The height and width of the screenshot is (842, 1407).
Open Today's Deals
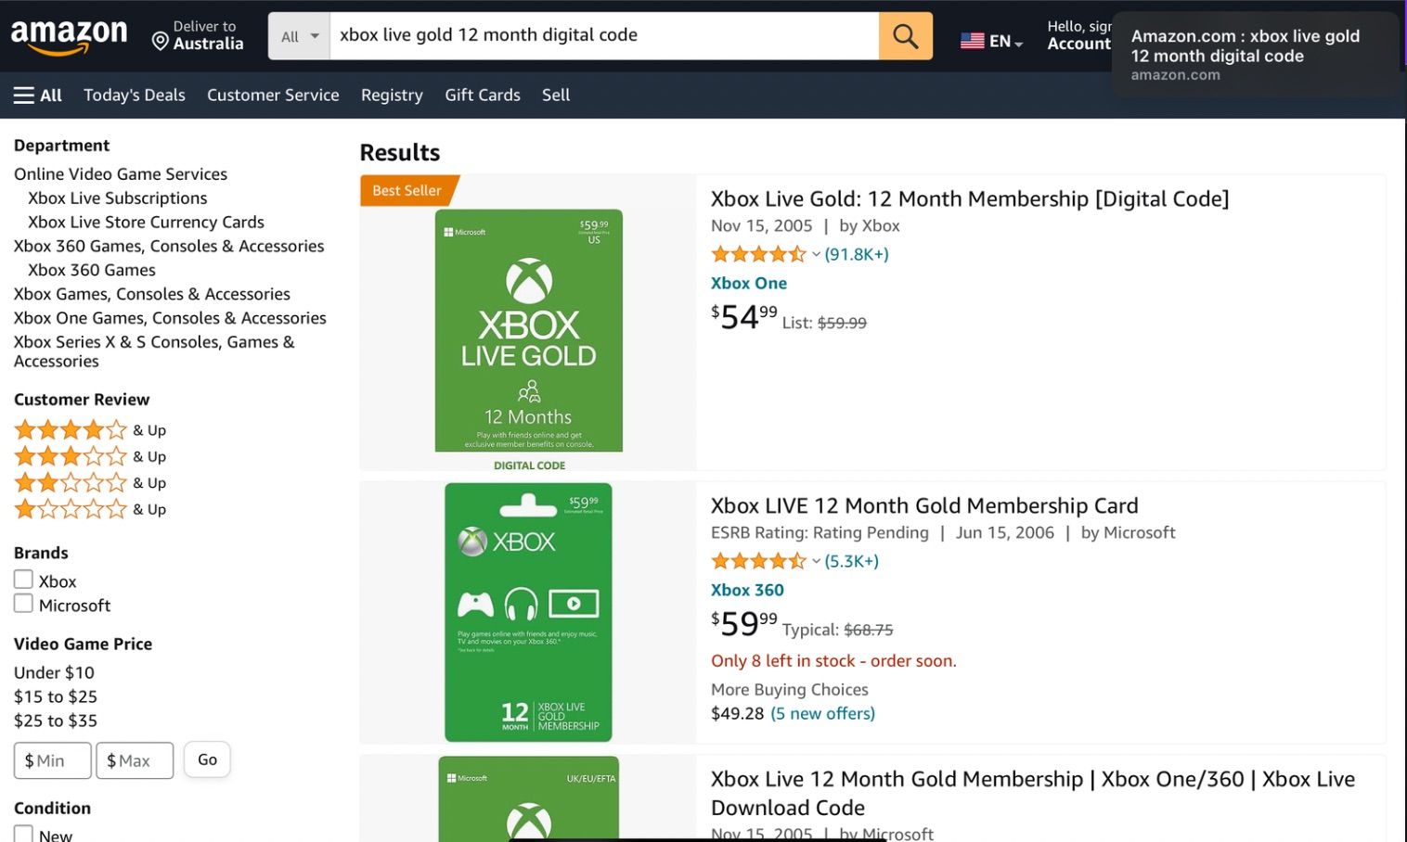point(134,95)
